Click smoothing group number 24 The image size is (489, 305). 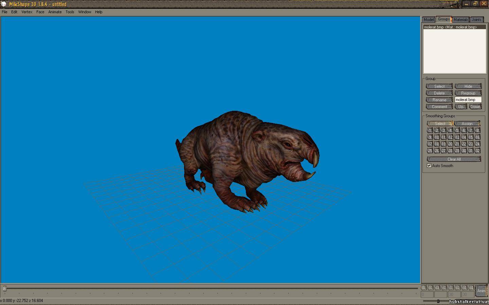tap(477, 144)
